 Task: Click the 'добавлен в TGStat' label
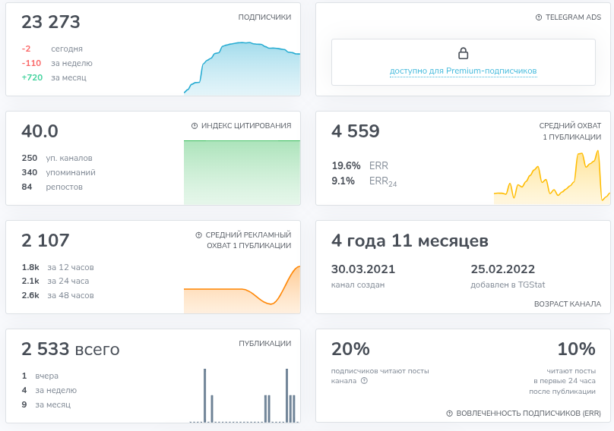tap(508, 285)
